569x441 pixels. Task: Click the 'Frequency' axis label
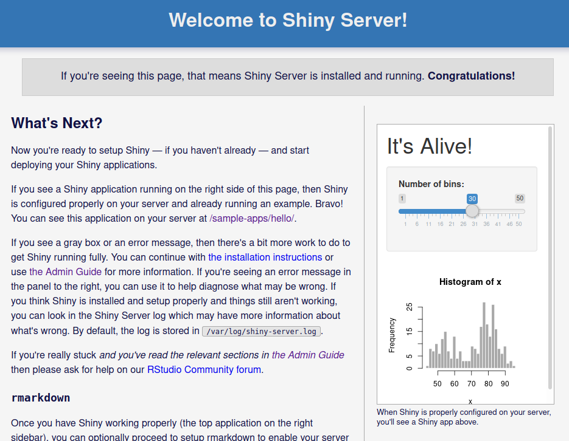pyautogui.click(x=391, y=335)
